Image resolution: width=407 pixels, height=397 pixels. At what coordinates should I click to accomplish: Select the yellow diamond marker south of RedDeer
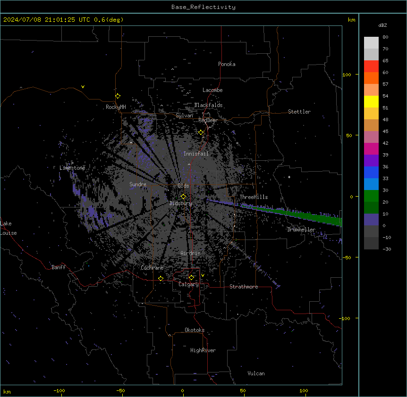point(201,132)
